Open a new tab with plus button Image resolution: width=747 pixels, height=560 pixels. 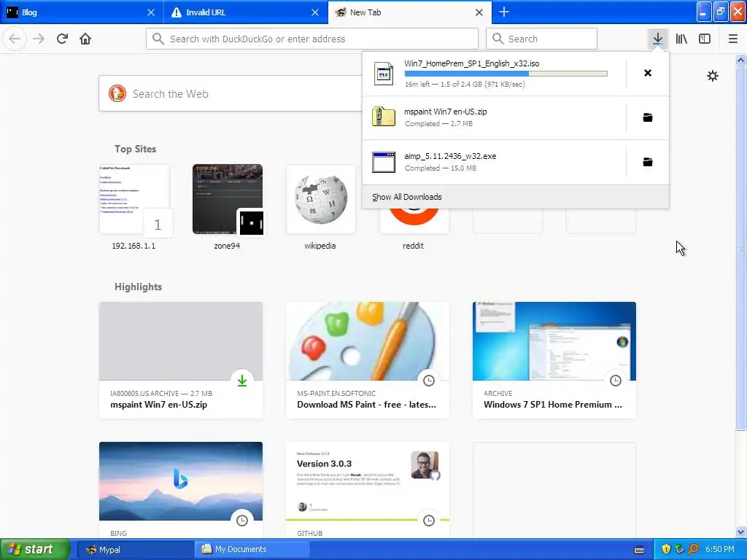(x=504, y=12)
